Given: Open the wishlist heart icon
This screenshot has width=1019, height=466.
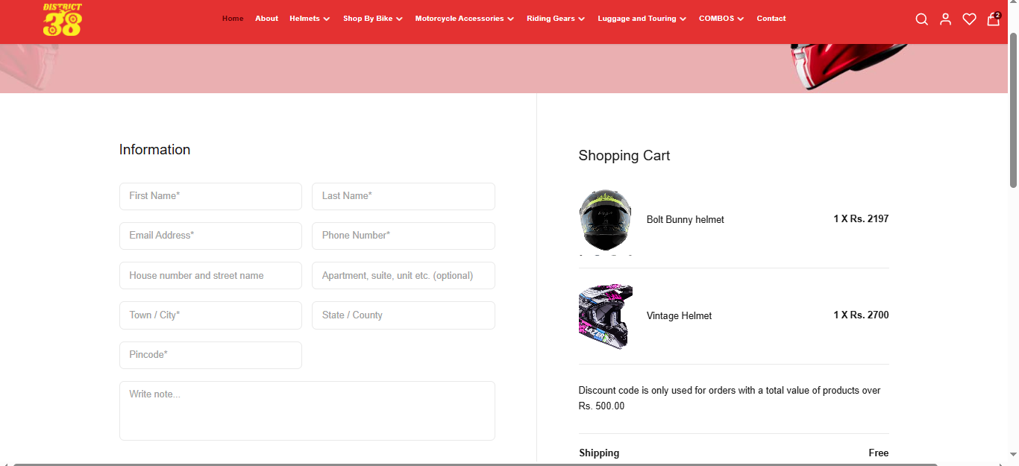Looking at the screenshot, I should (x=969, y=19).
